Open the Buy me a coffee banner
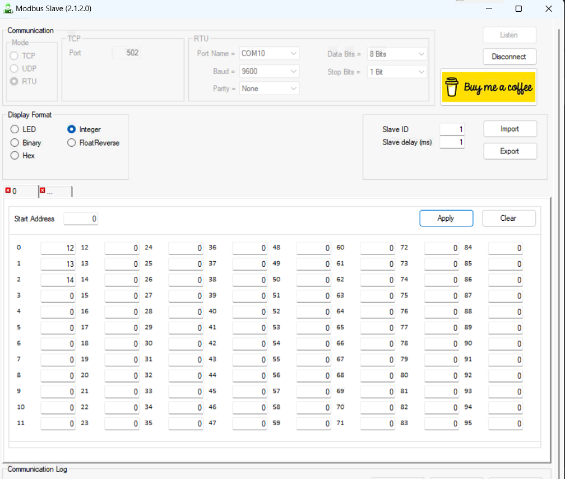The image size is (565, 479). point(488,87)
